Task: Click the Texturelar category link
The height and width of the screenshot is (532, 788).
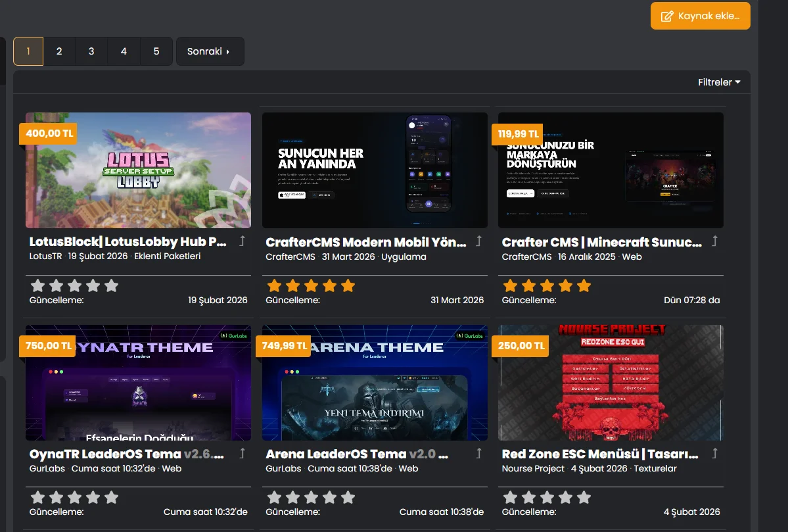Action: pyautogui.click(x=655, y=468)
